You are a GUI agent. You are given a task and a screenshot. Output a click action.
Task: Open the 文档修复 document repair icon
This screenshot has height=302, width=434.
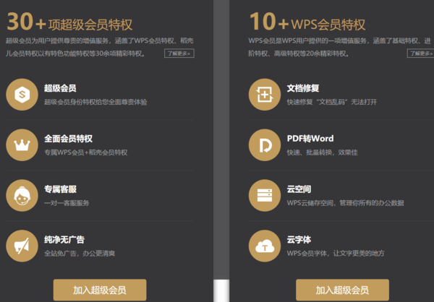264,95
